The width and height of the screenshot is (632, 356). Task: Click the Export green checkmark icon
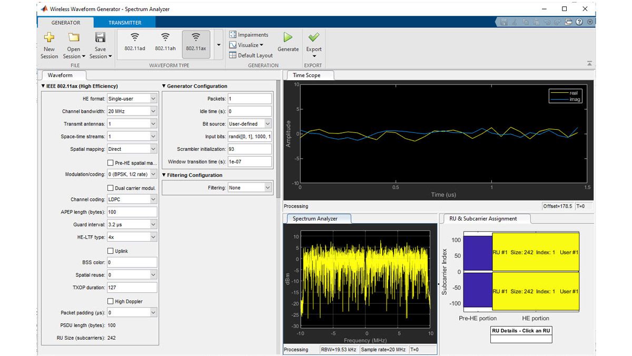pos(314,37)
